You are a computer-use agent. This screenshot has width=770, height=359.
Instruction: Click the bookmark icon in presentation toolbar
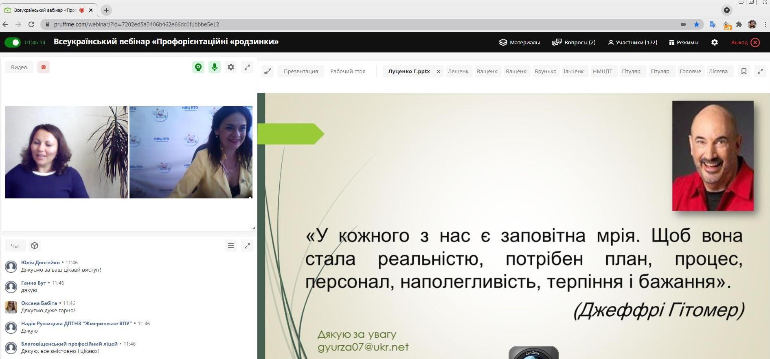point(744,71)
